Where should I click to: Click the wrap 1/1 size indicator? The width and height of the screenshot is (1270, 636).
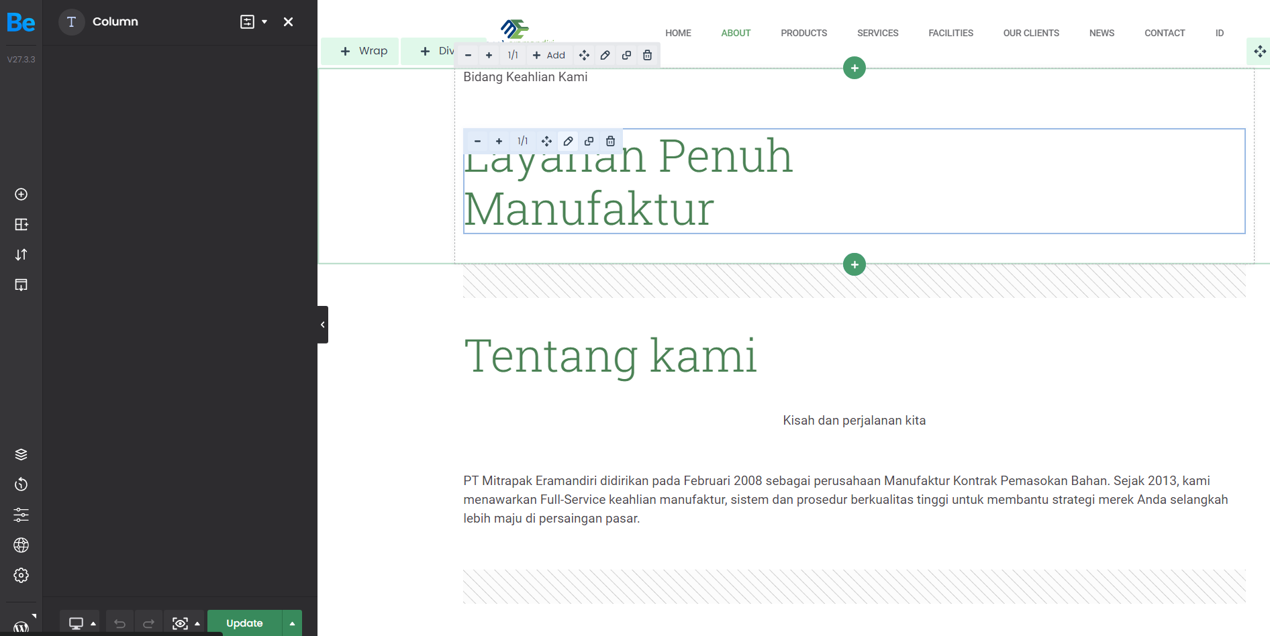click(513, 55)
